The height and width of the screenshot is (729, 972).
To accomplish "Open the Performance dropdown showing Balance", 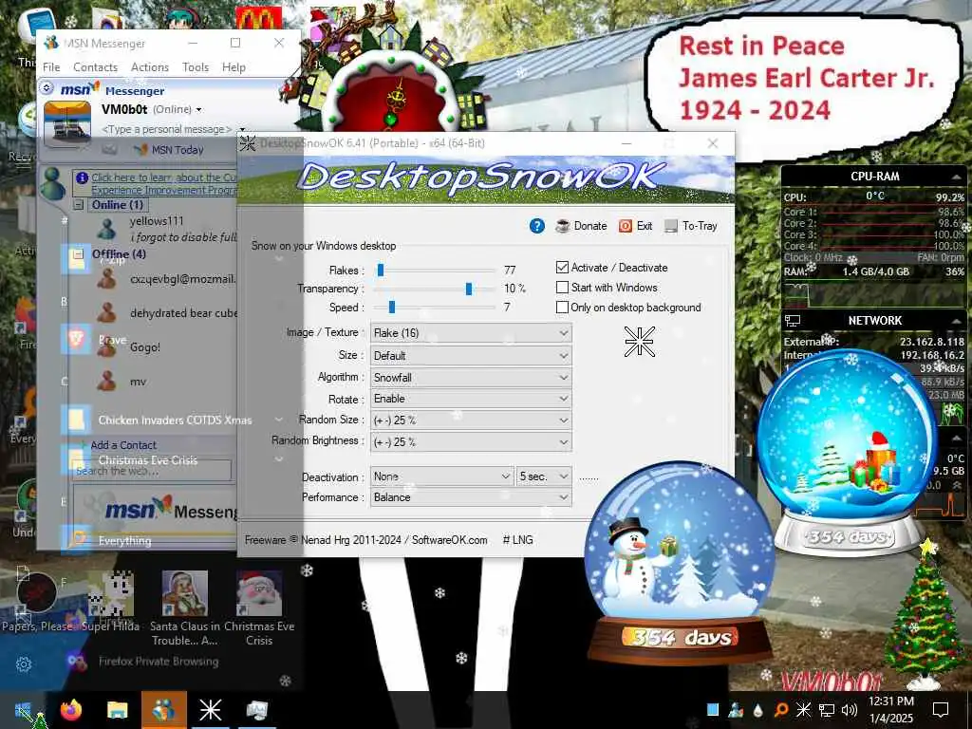I will [x=471, y=497].
